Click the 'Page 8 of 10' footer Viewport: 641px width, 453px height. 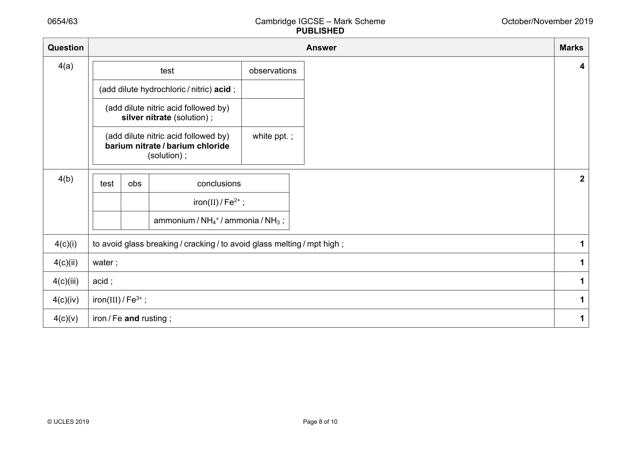320,422
